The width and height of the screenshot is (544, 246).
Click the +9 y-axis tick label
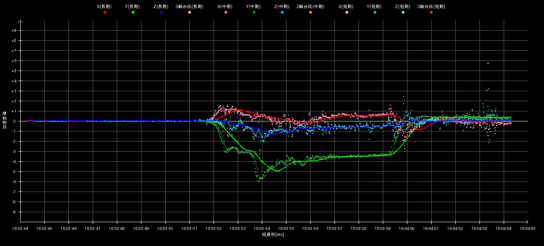pos(14,31)
